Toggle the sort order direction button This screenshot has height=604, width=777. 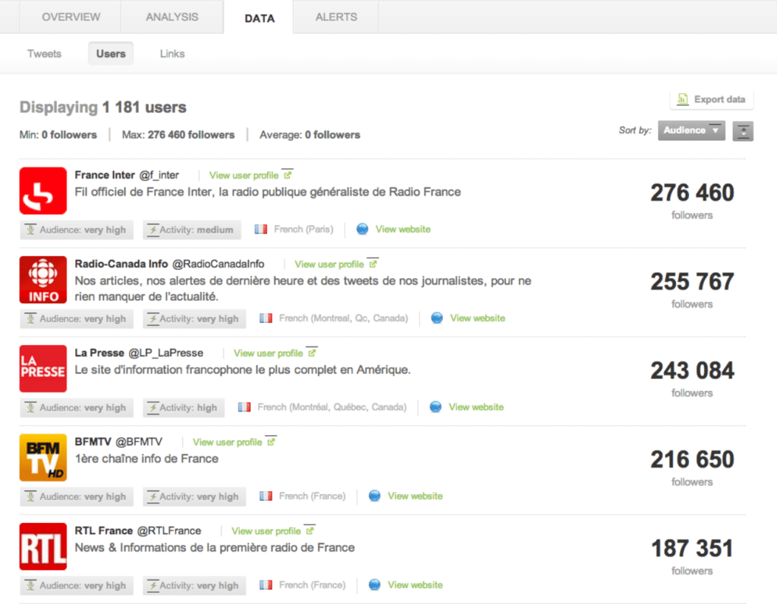click(744, 130)
